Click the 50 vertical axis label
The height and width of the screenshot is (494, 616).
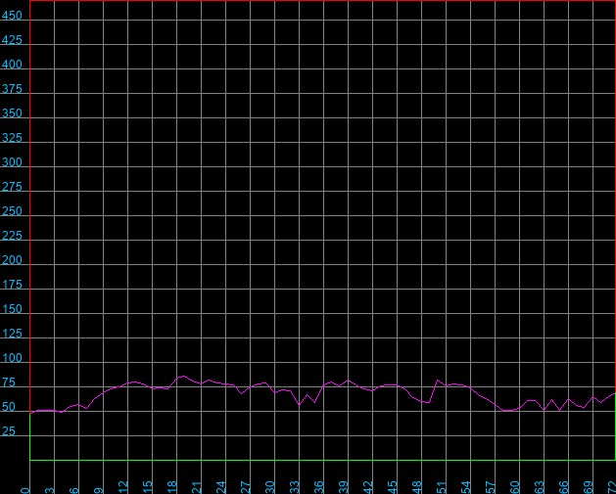pos(9,407)
